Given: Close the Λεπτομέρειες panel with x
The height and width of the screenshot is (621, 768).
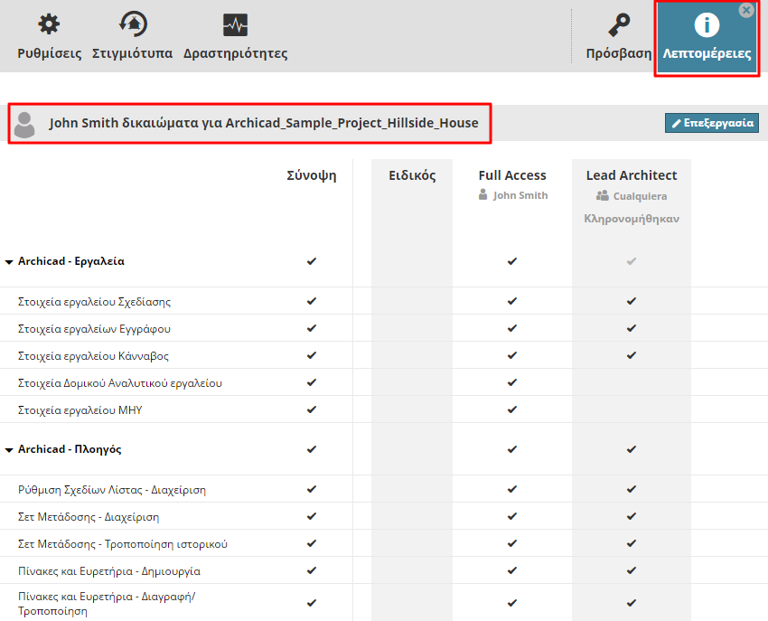Looking at the screenshot, I should (x=746, y=11).
